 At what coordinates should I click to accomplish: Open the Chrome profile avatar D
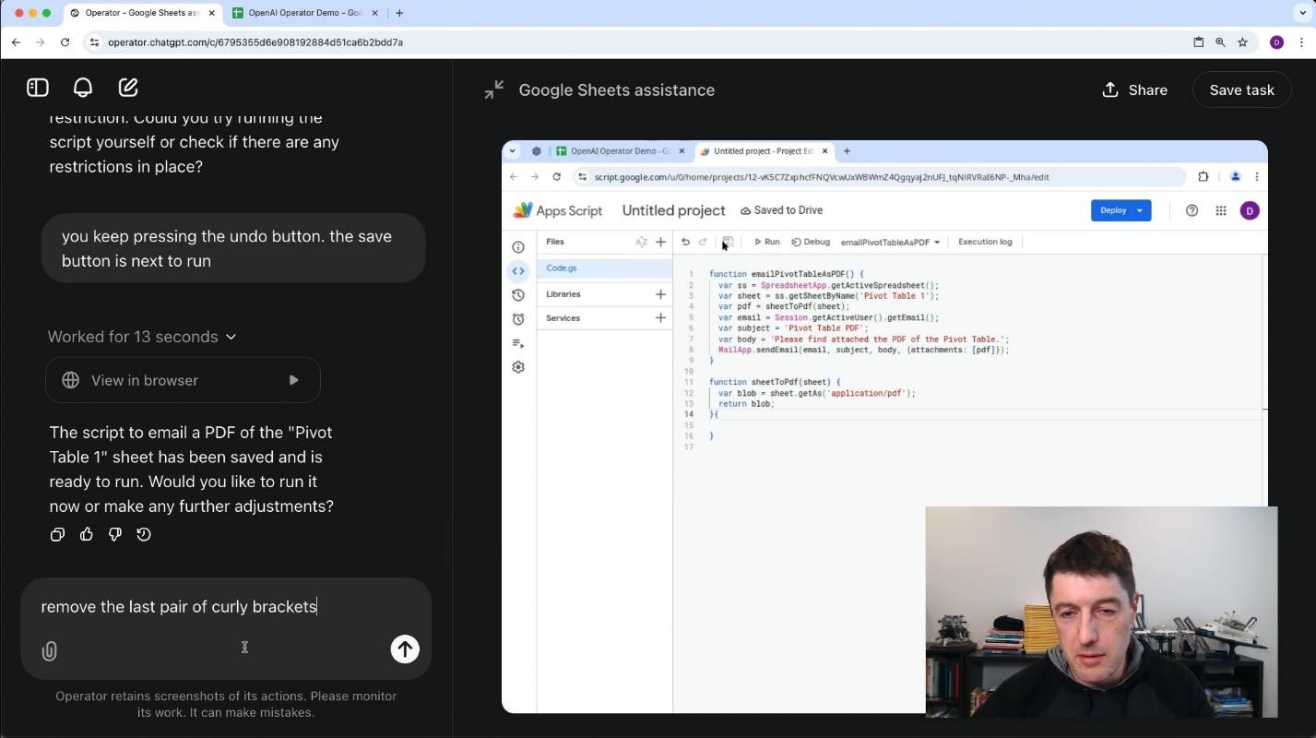(1276, 42)
